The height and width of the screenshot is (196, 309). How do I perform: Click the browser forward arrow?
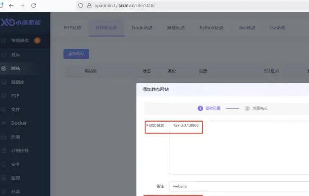pos(22,6)
